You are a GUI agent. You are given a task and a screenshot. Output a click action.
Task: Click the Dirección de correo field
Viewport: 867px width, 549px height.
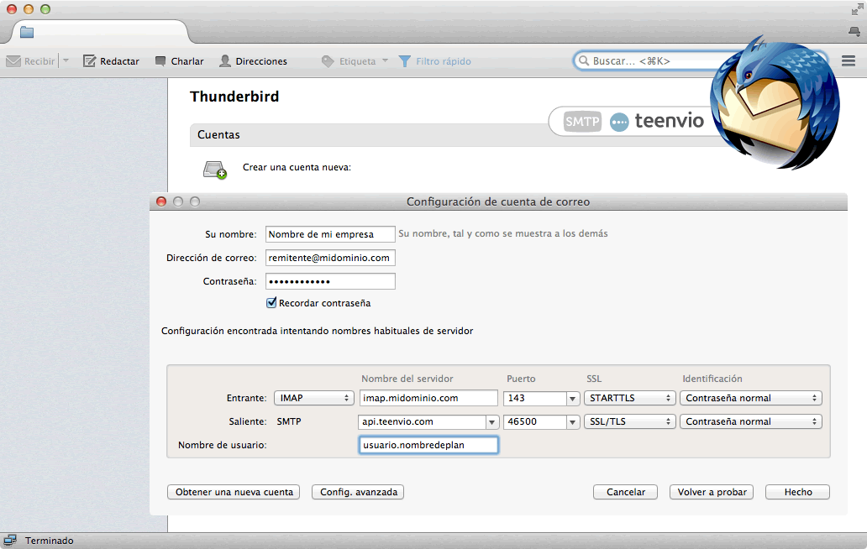[330, 258]
